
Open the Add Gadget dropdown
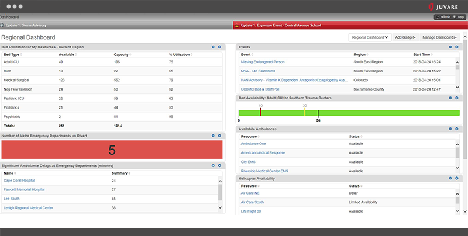[x=405, y=37]
